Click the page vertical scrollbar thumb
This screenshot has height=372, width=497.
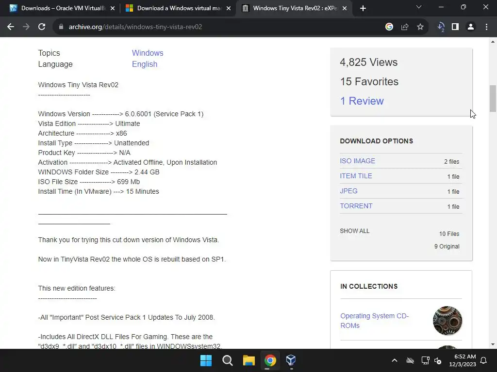click(x=493, y=98)
